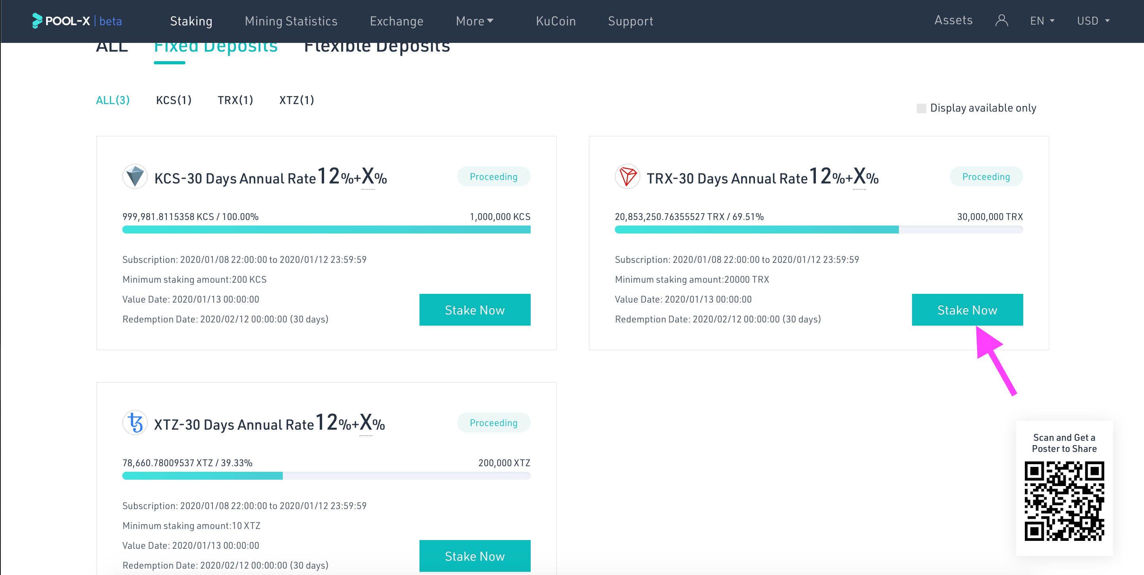Click '999,981.8115358 KCS / 100.00%' text
The width and height of the screenshot is (1144, 575).
190,217
